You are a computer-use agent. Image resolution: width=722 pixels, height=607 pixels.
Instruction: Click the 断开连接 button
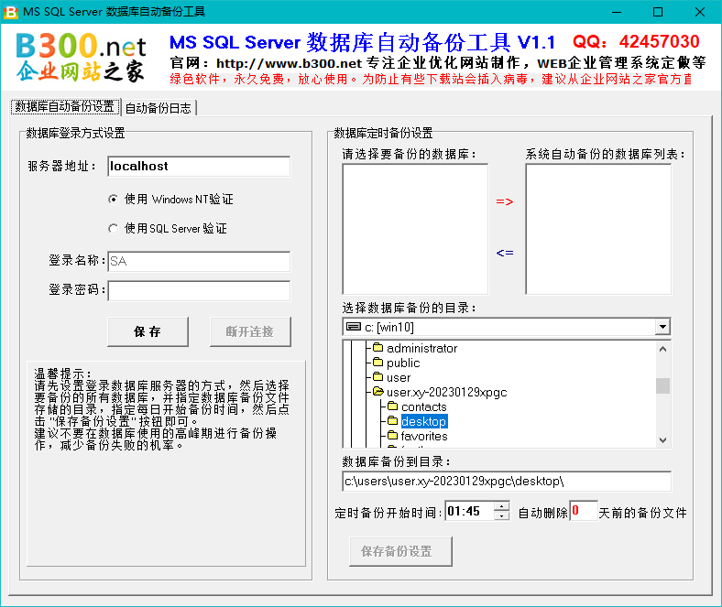pyautogui.click(x=250, y=331)
